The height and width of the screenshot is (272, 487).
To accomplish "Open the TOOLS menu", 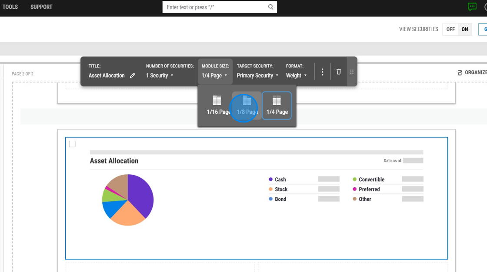I will [10, 7].
